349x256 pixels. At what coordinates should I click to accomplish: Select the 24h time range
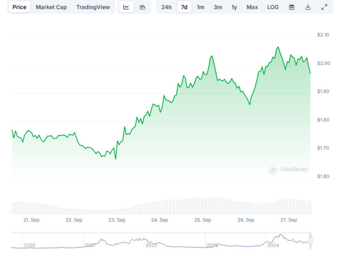(x=166, y=7)
